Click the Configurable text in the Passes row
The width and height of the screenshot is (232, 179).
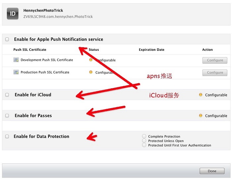(216, 116)
